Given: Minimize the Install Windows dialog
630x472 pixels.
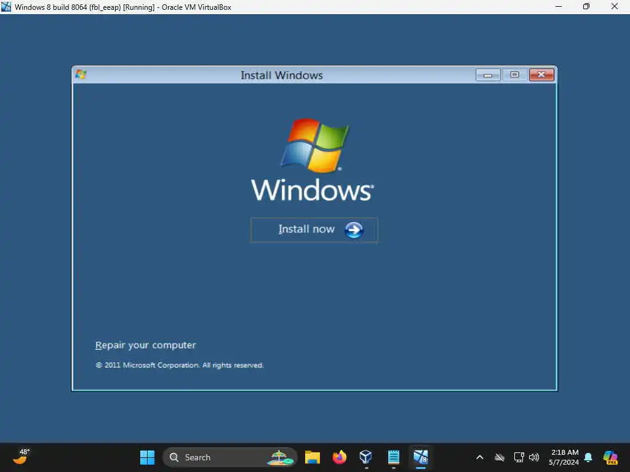Looking at the screenshot, I should pyautogui.click(x=488, y=74).
